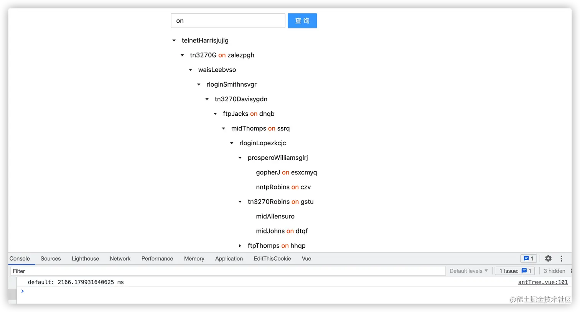Open DevTools settings gear icon
Screen dimensions: 580x312
[x=548, y=259]
